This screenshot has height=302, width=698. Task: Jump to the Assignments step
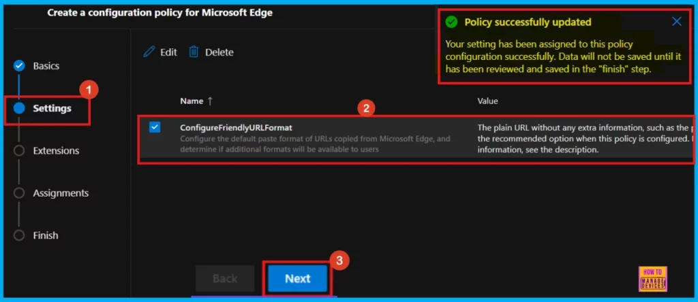(61, 193)
